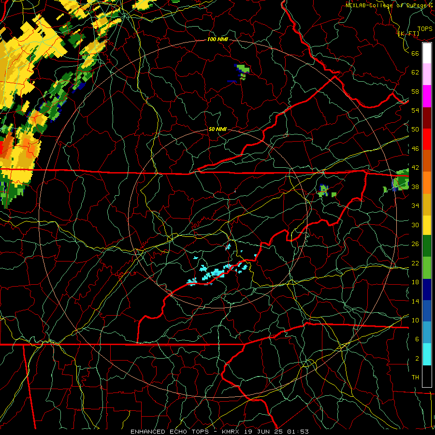The width and height of the screenshot is (435, 435).
Task: Click the "KMRX" station identifier in footer
Action: [230, 432]
